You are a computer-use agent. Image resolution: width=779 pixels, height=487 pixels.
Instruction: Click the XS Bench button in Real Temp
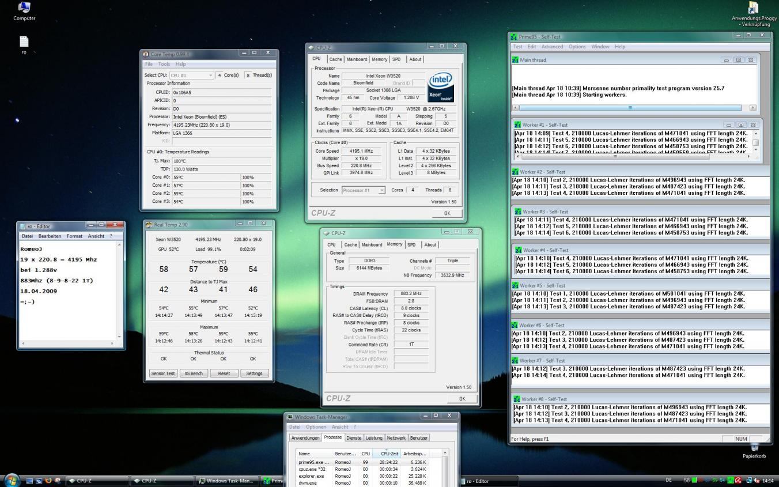193,373
